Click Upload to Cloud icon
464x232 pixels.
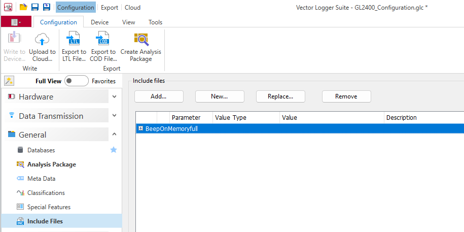[42, 39]
